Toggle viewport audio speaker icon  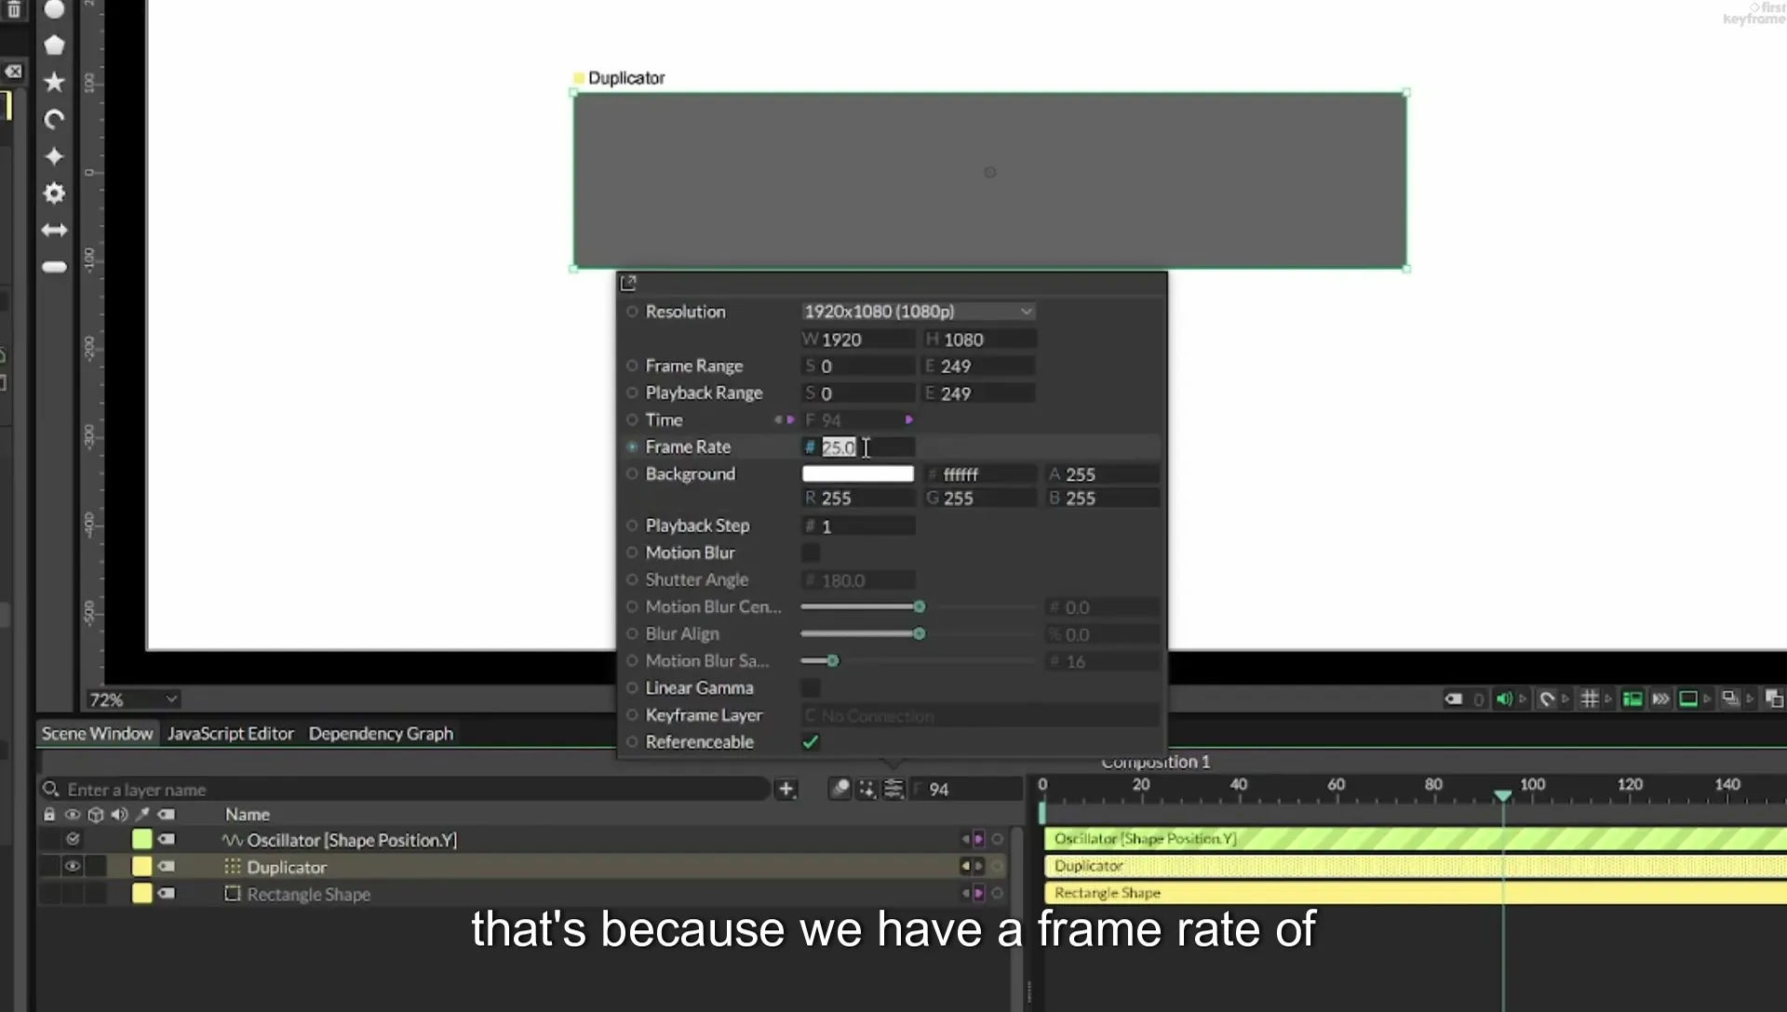point(1503,699)
